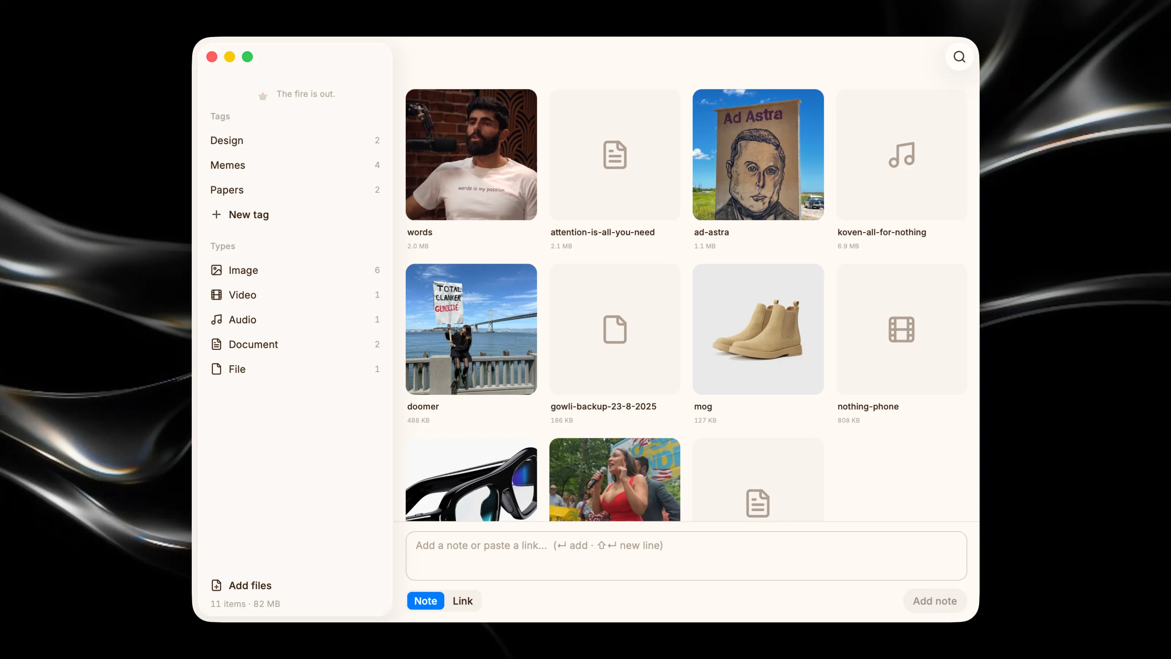Create a New tag
The image size is (1171, 659).
click(x=295, y=215)
